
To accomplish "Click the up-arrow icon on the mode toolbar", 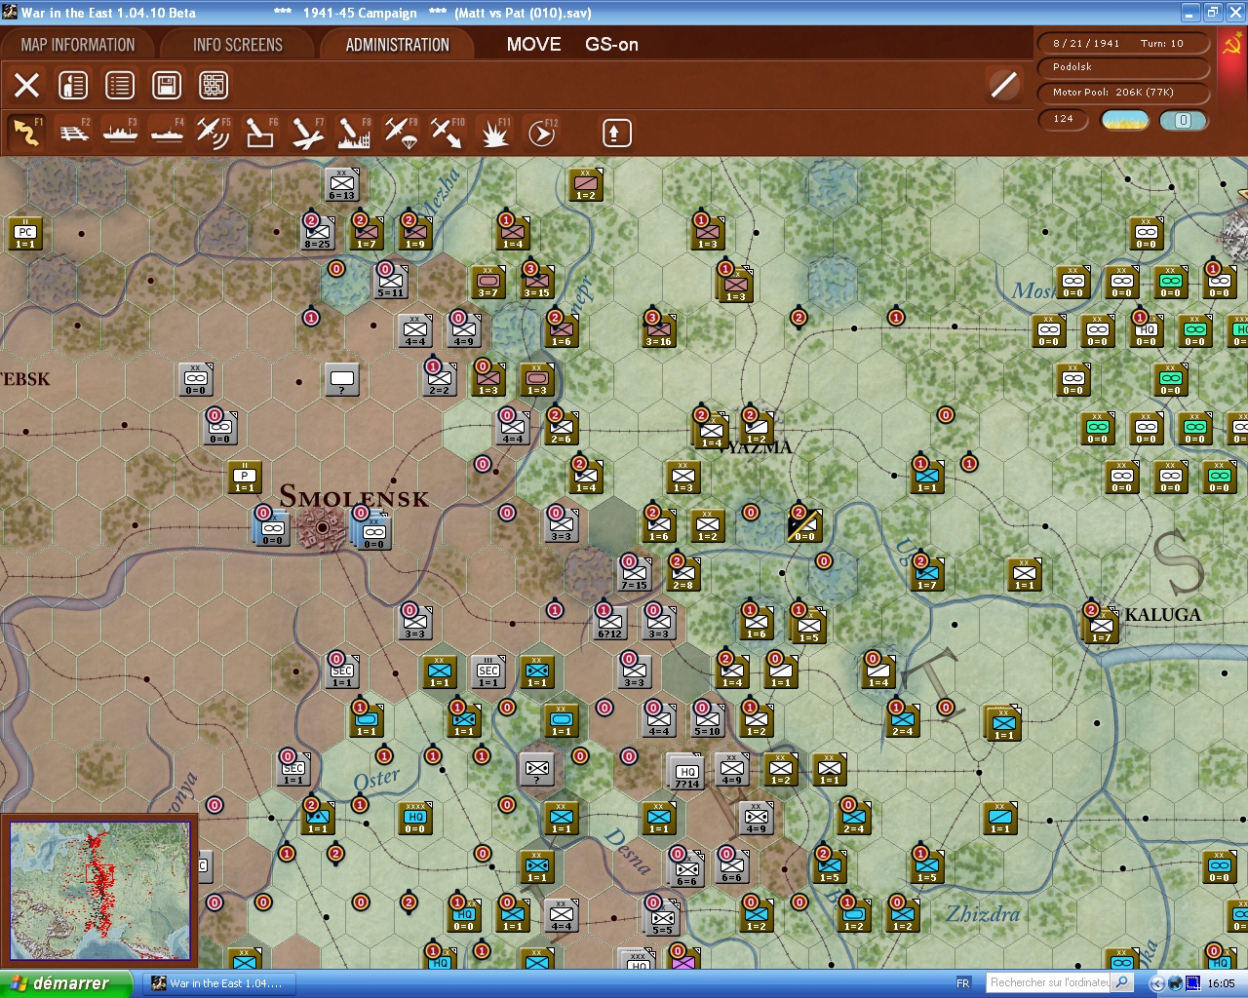I will click(x=616, y=133).
